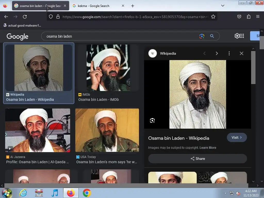
Task: Open 'Osama bin Laden - IMDb' result caption
Action: click(x=98, y=100)
